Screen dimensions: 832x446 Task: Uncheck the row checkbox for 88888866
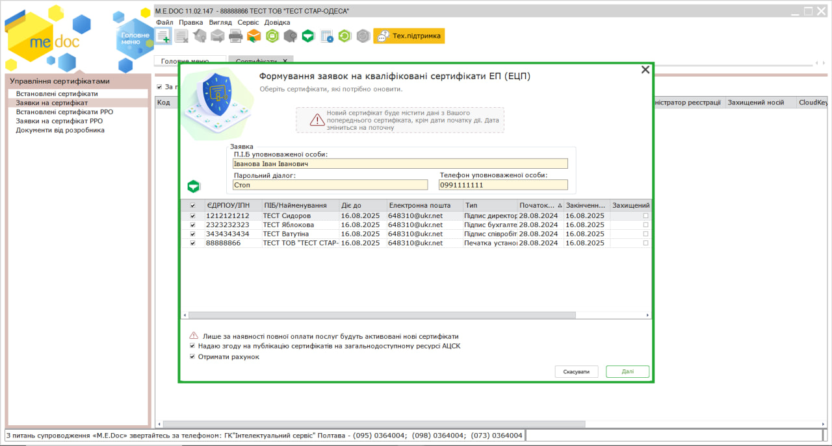[x=192, y=243]
